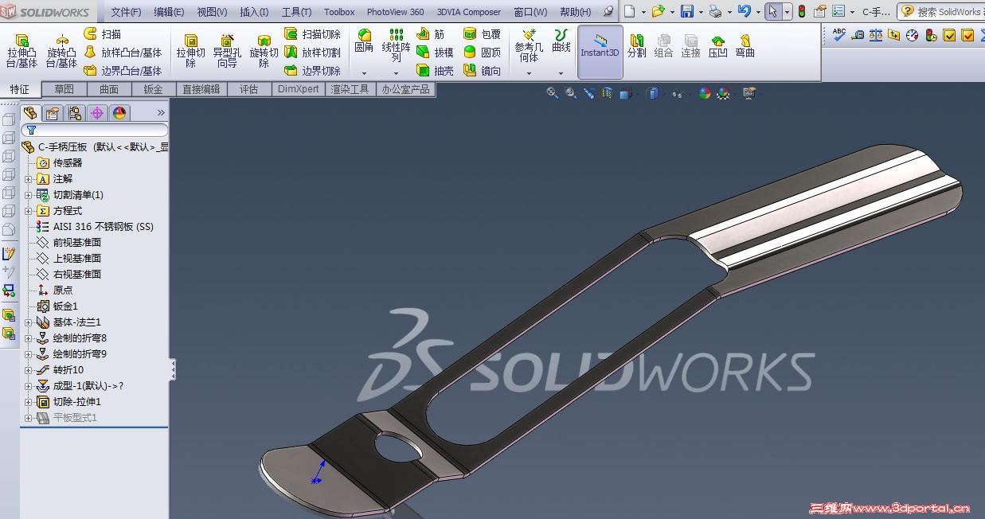Screen dimensions: 985x519
Task: Click the 筋 rib tool
Action: pos(431,34)
